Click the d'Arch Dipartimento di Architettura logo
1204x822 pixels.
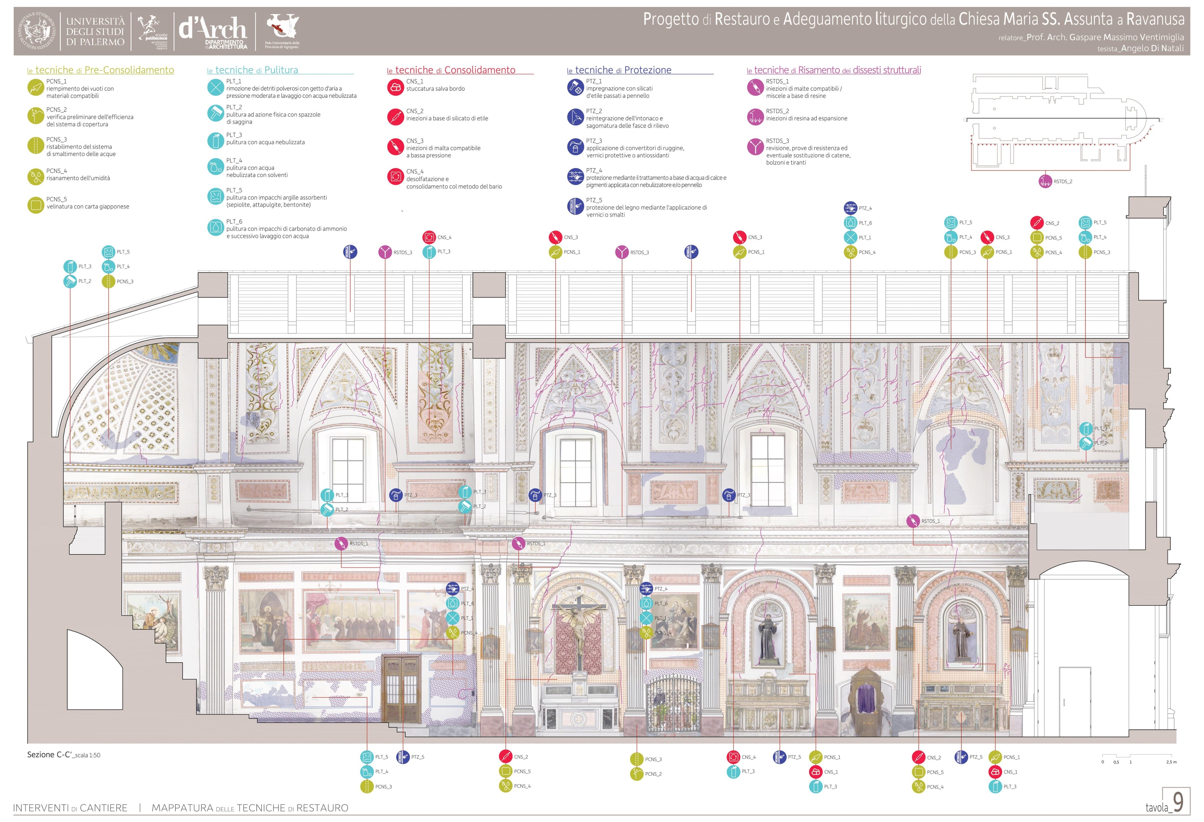click(213, 31)
